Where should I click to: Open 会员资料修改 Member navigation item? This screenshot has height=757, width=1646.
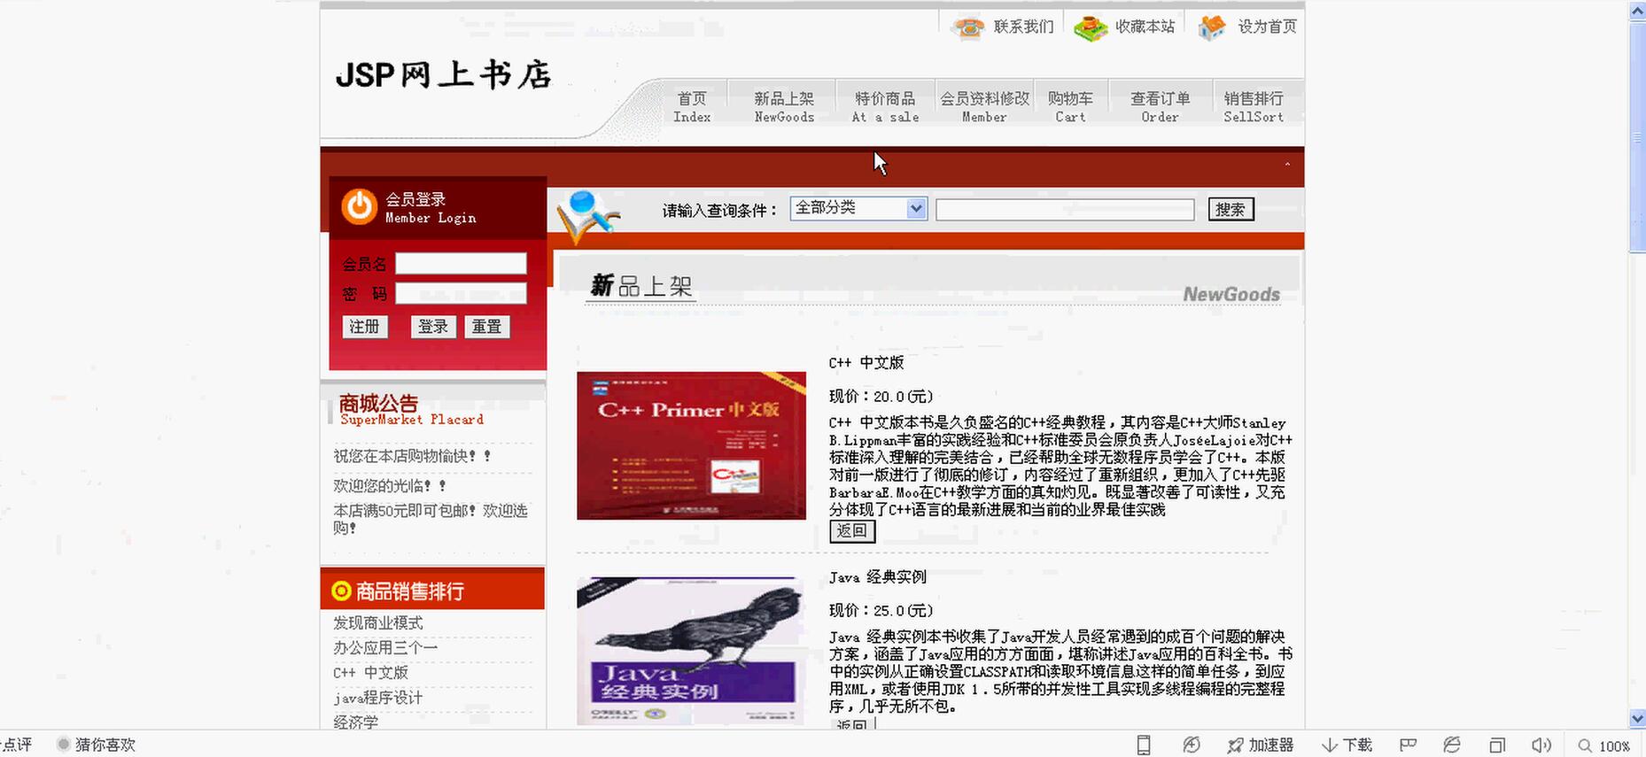984,106
